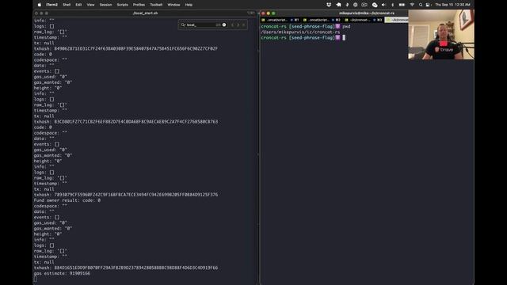
Task: Click the 'gas estimate: 91909166' line
Action: tap(62, 273)
